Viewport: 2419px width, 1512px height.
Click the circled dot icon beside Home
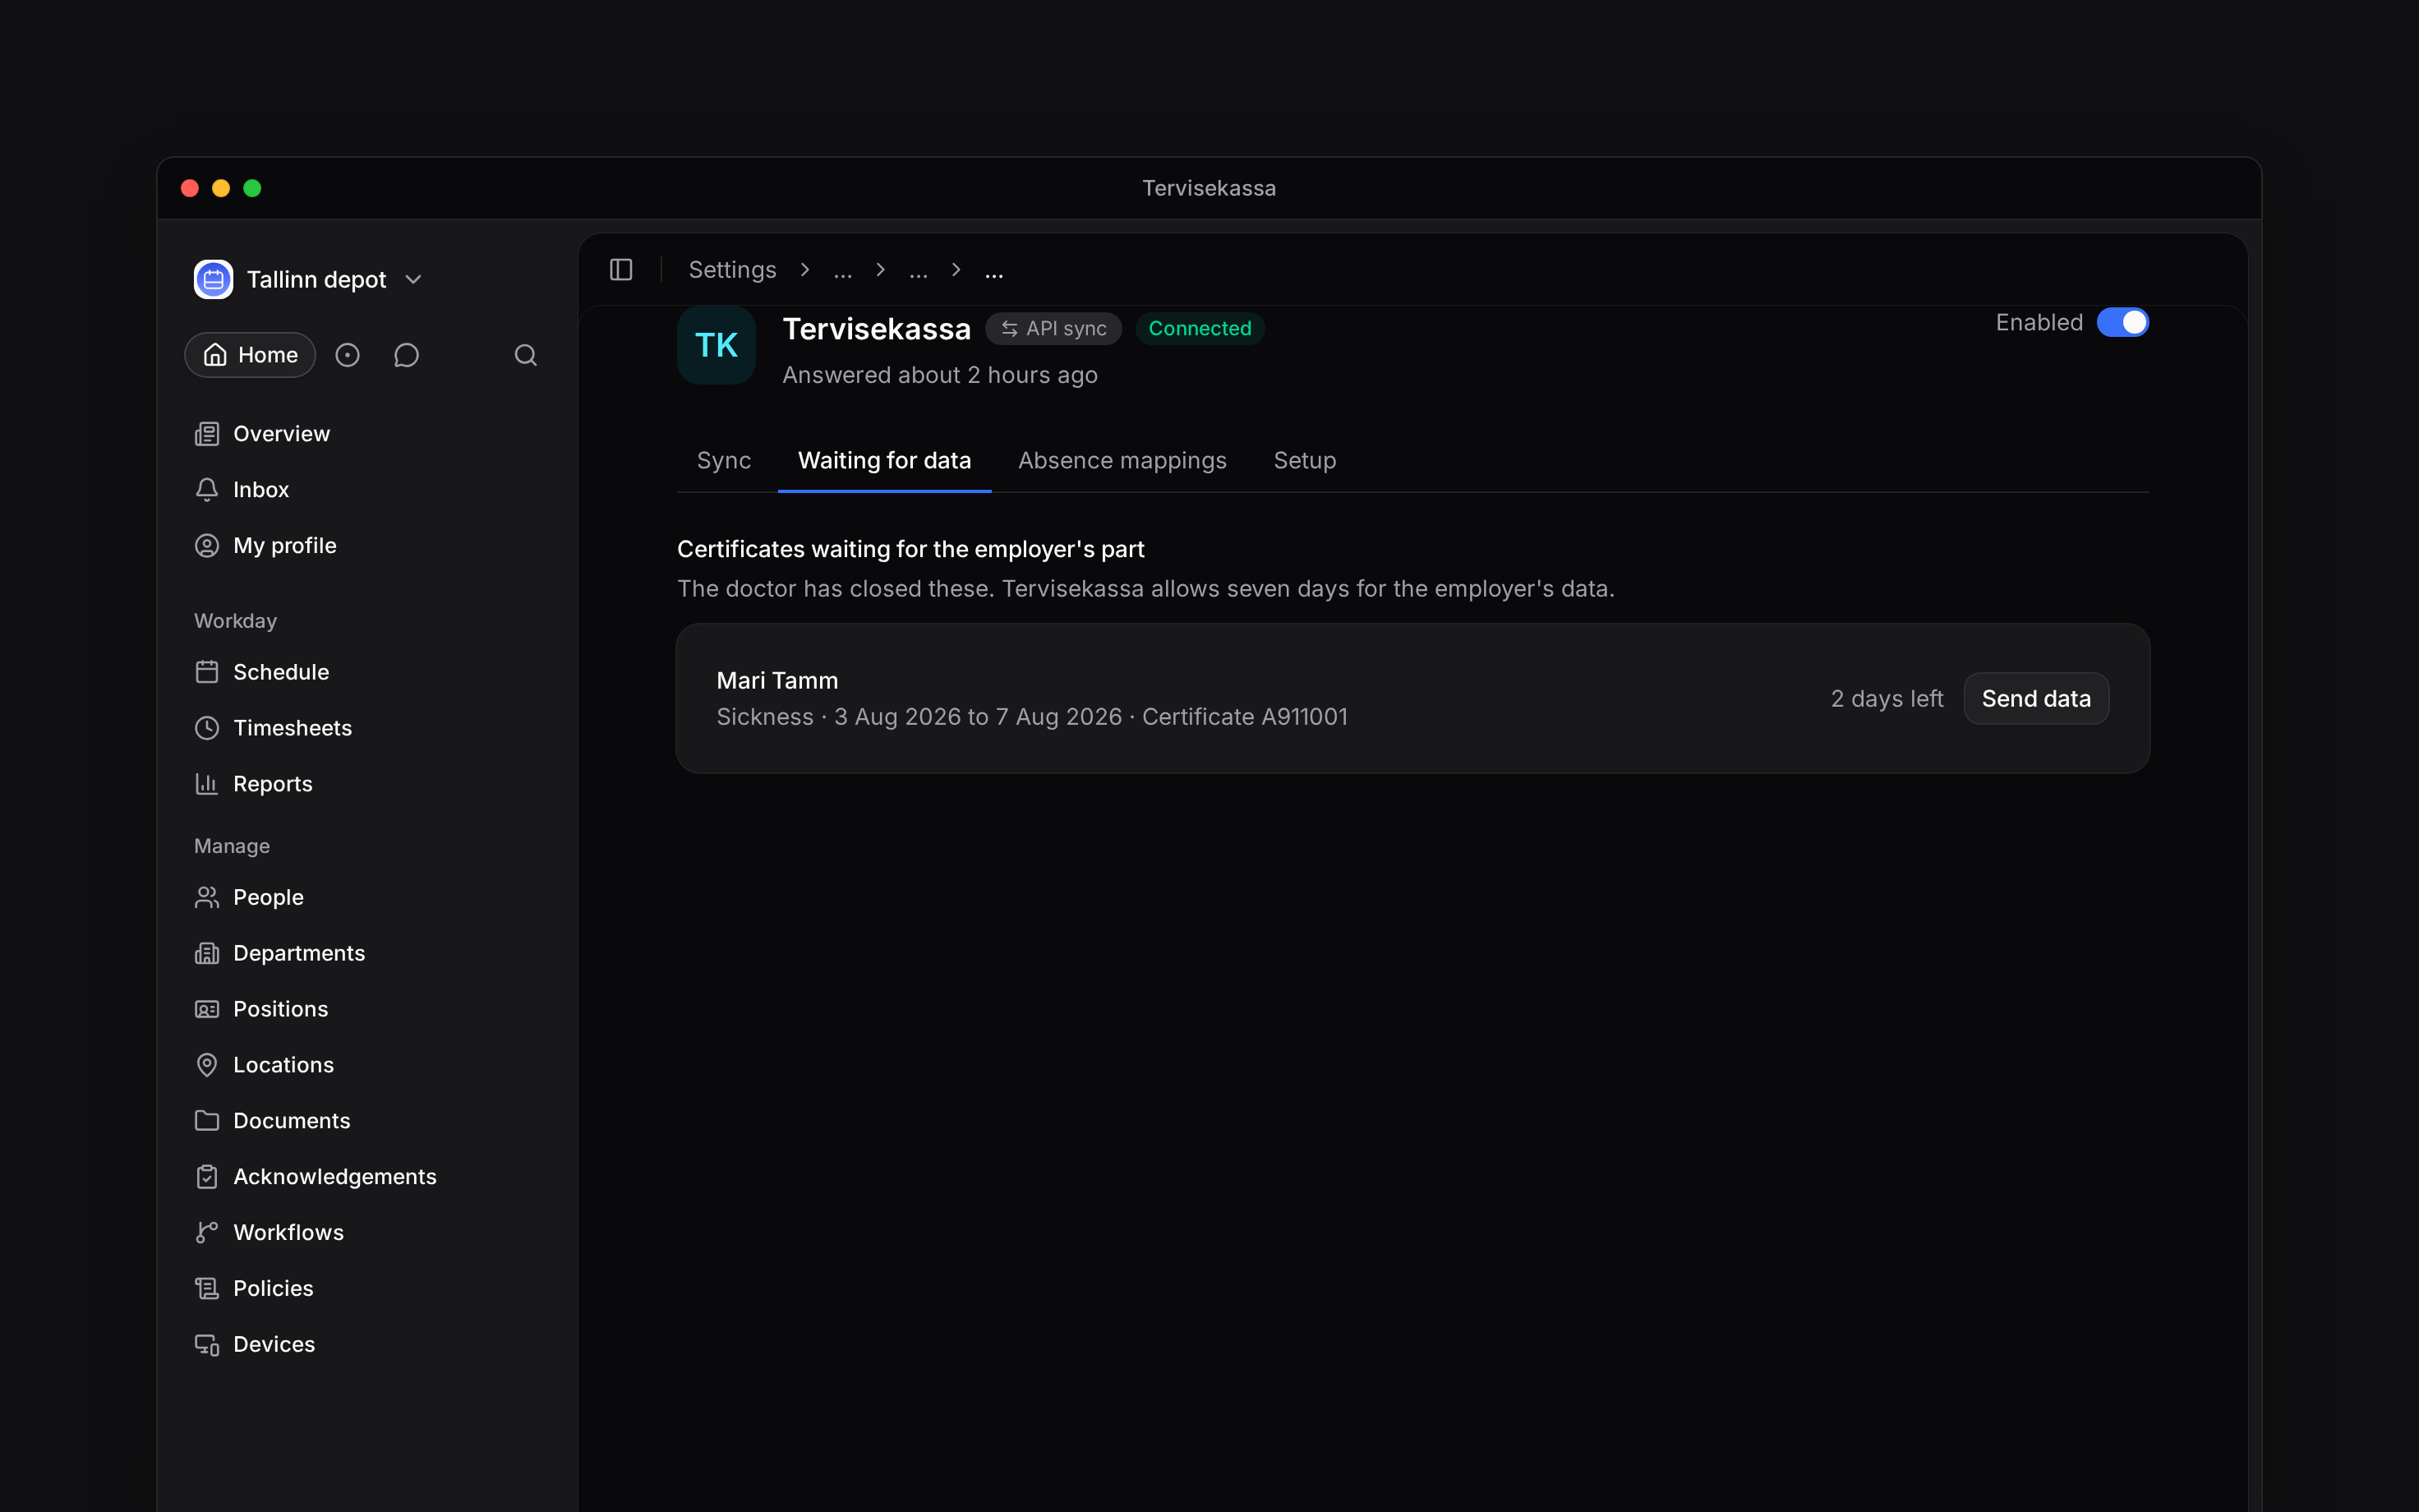347,355
